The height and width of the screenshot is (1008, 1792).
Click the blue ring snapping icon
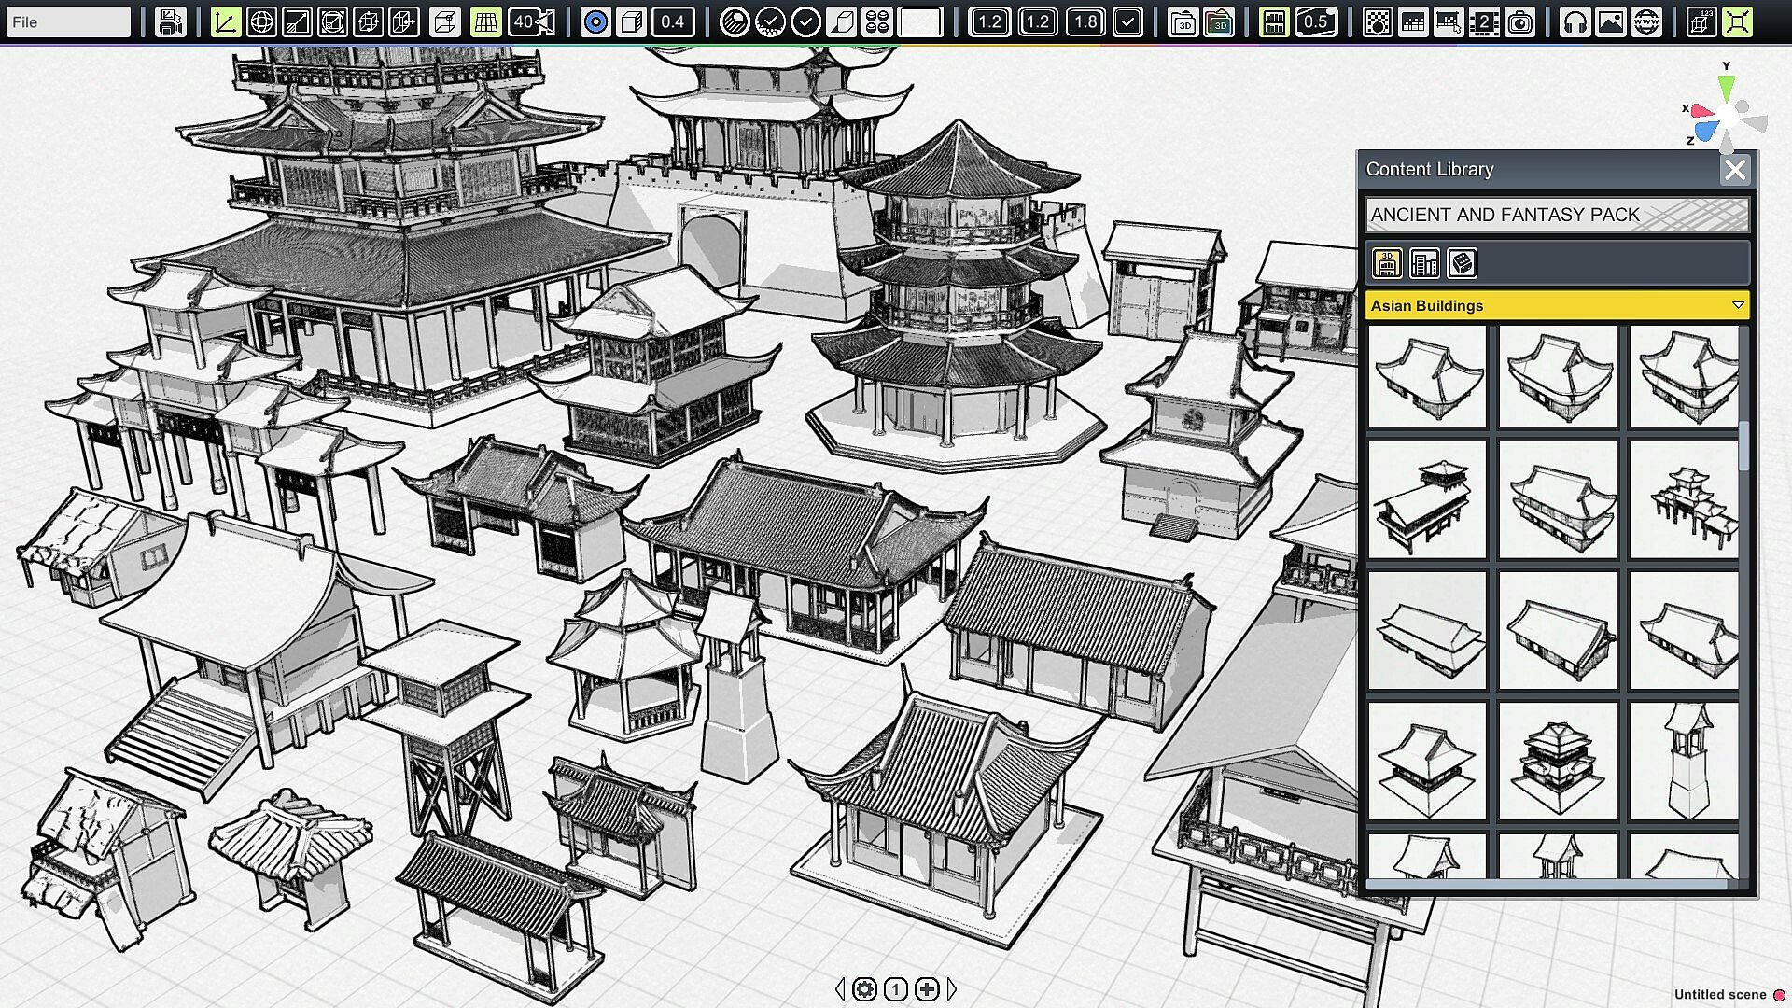click(595, 21)
